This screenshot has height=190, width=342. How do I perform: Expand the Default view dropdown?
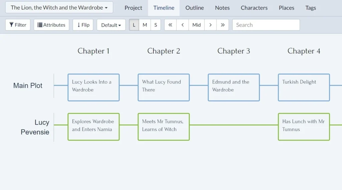[x=111, y=25]
